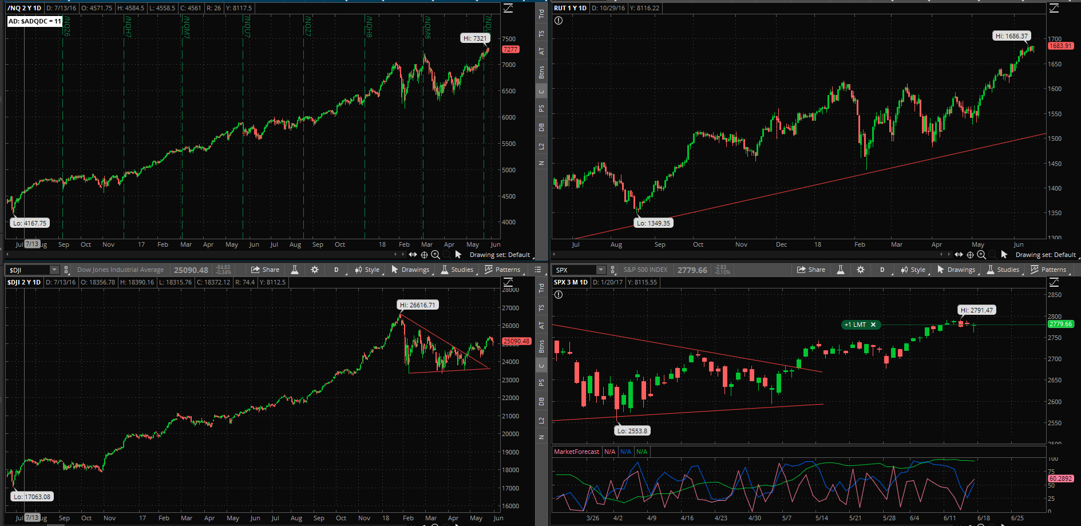Screen dimensions: 1081x526
Task: Click the crosshair pan icon under /NQ chart
Action: [x=424, y=255]
